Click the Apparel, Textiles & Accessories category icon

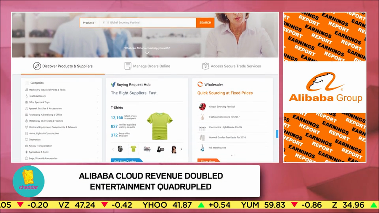pyautogui.click(x=26, y=108)
